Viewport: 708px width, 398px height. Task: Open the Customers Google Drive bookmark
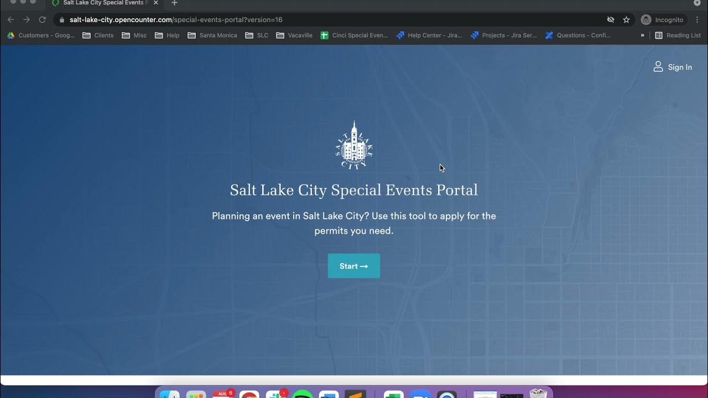40,35
